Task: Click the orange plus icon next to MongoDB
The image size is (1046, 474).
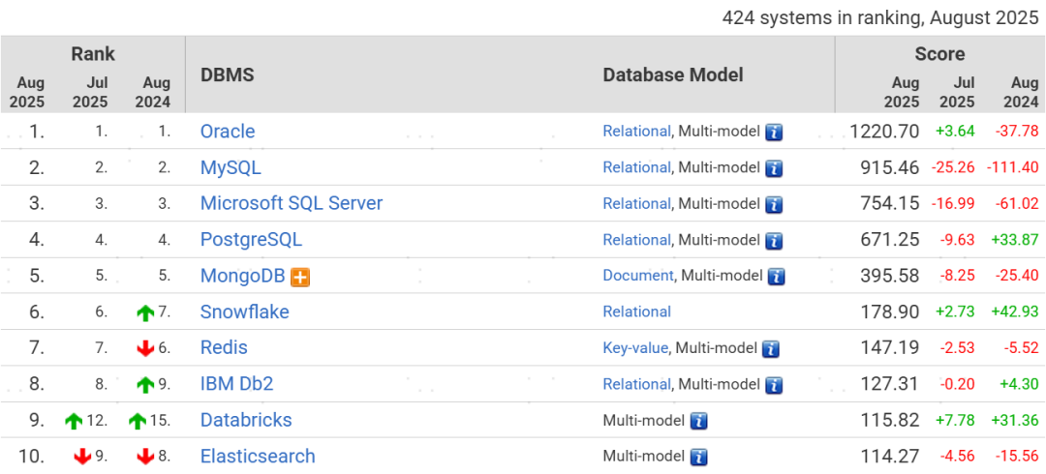Action: click(300, 277)
